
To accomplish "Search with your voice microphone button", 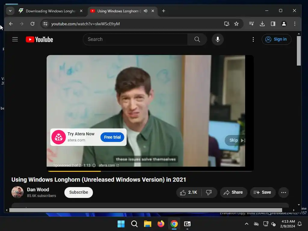I will 218,39.
